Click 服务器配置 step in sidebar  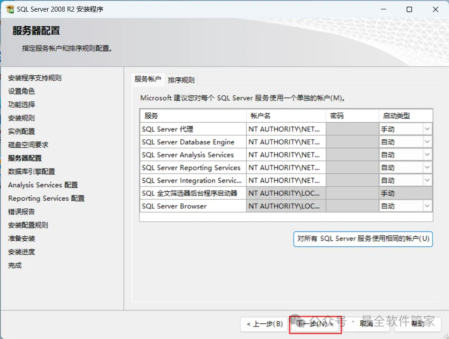[x=25, y=158]
